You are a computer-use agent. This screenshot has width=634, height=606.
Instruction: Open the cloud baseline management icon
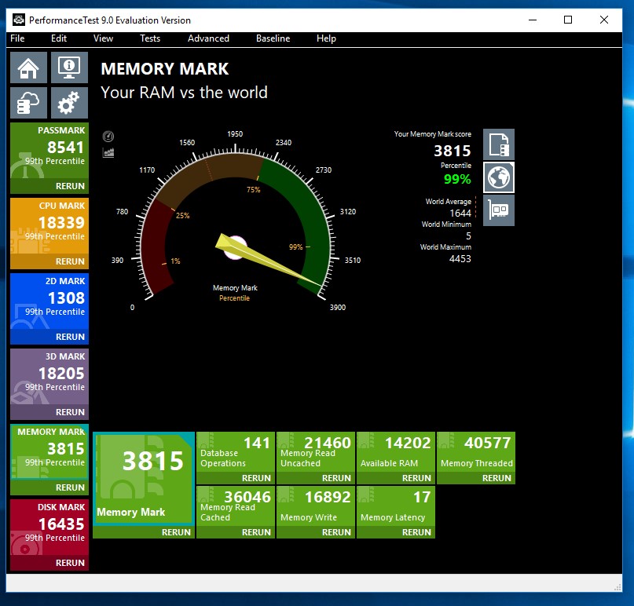(x=28, y=103)
